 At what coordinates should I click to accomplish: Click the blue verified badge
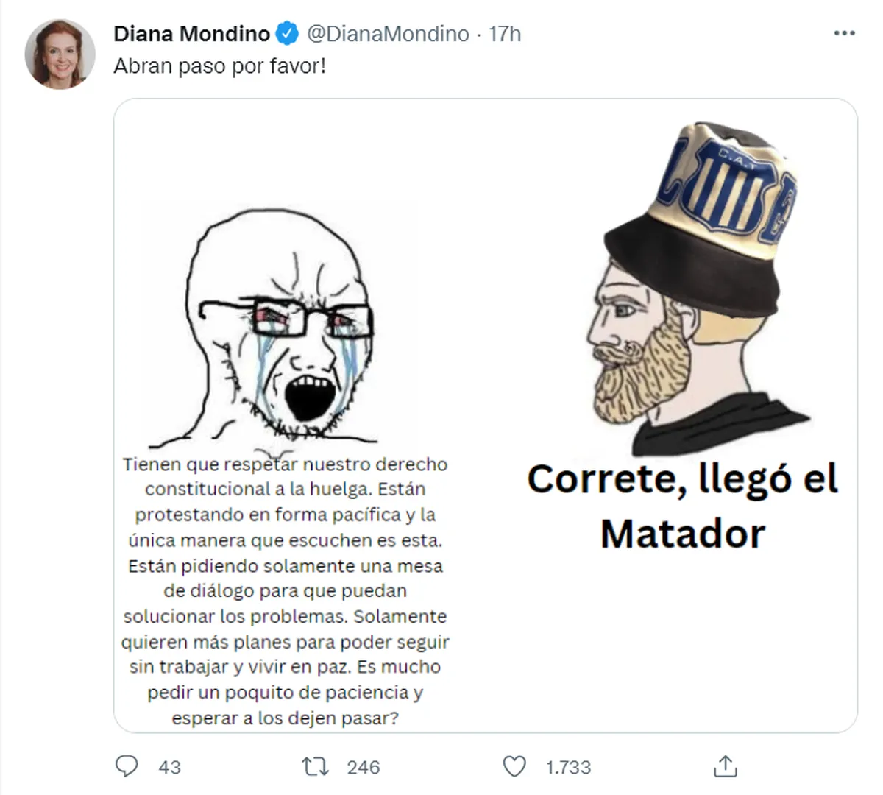pos(287,34)
